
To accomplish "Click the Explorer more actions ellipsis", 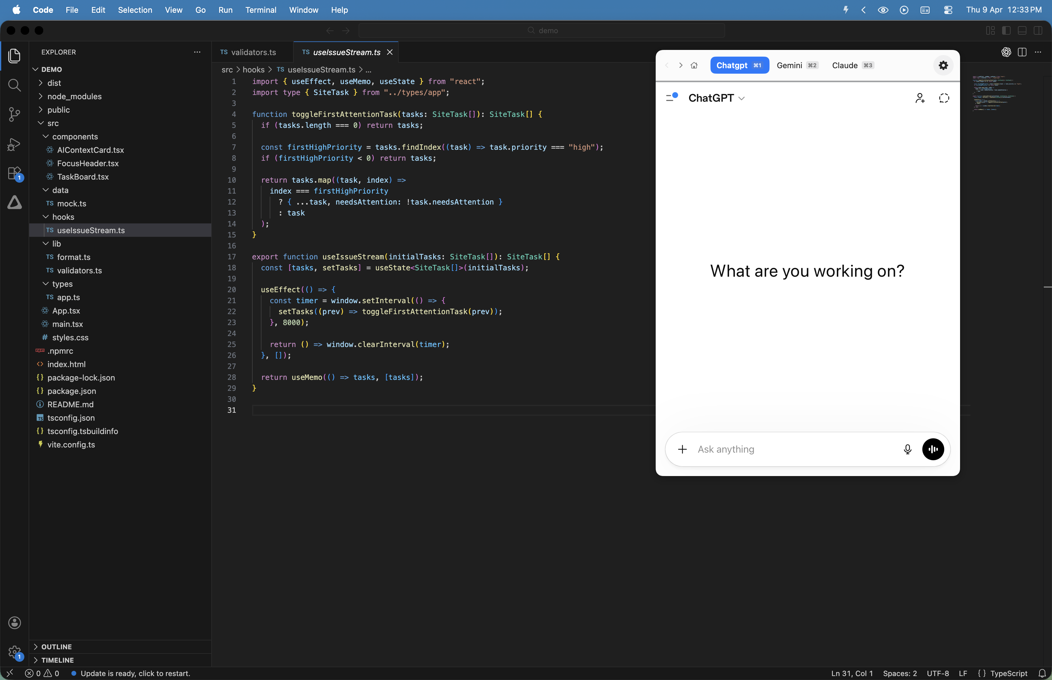I will point(197,52).
